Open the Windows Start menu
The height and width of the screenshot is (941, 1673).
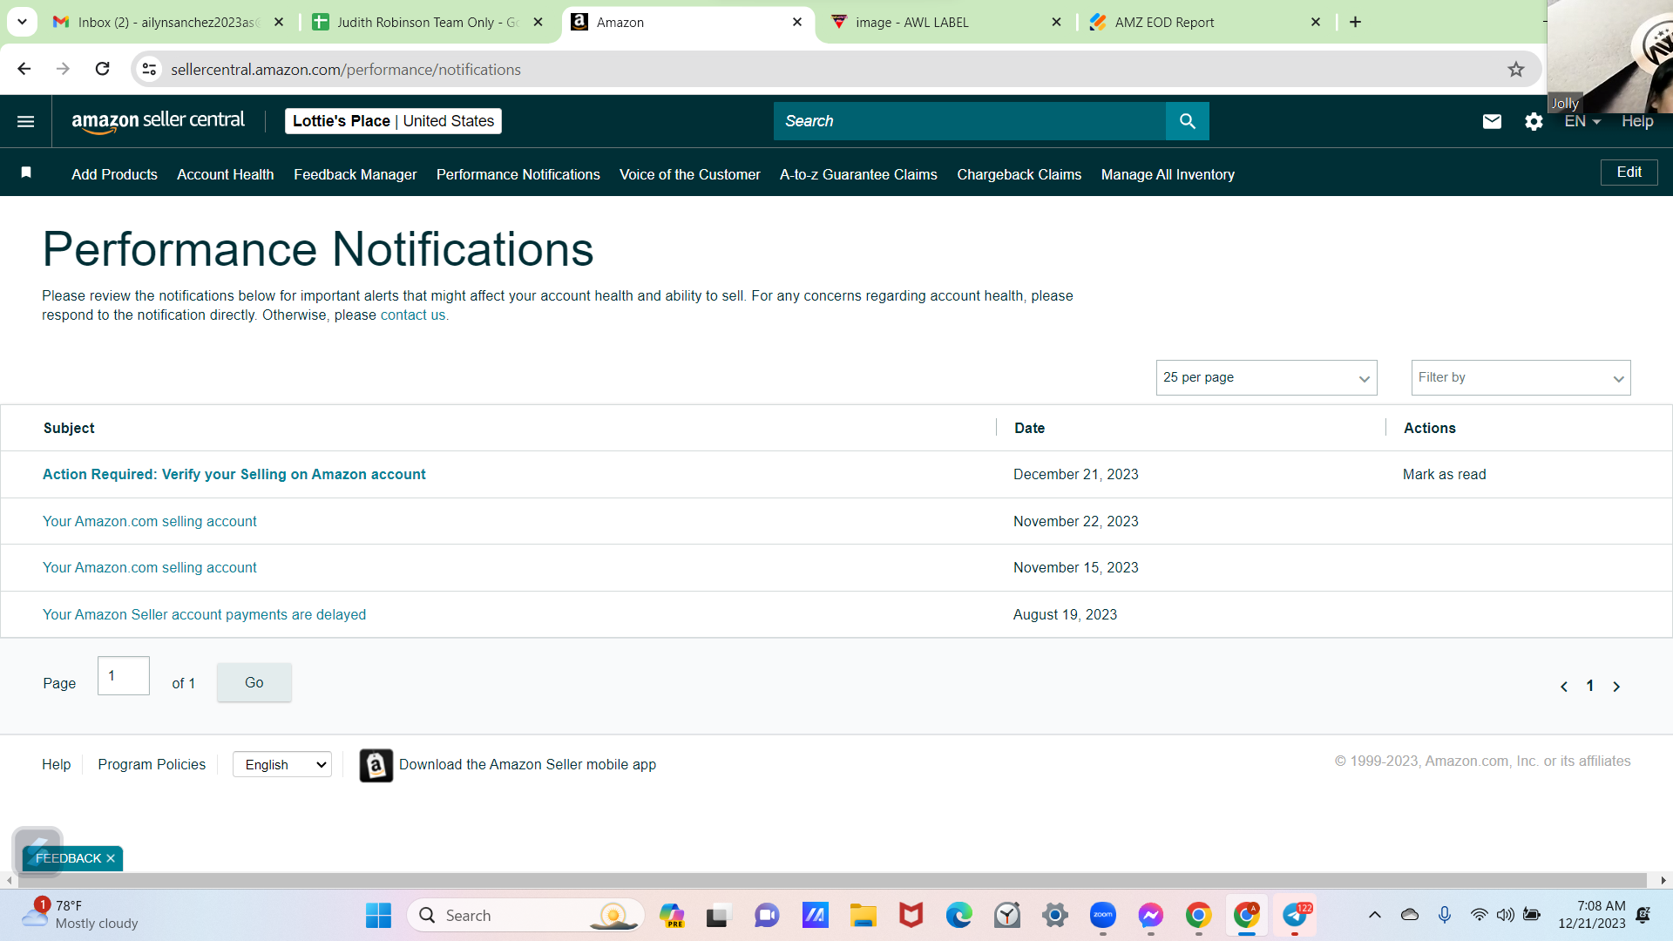pos(378,916)
